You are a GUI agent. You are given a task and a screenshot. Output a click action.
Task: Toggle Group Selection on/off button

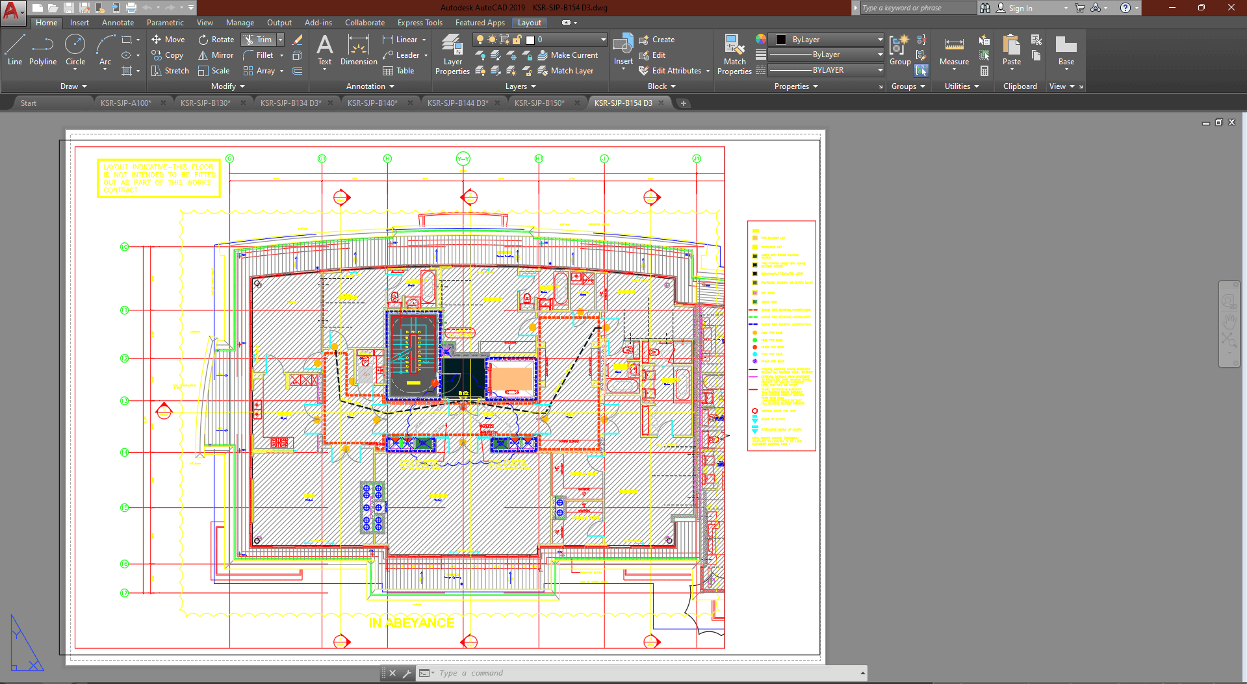[921, 70]
